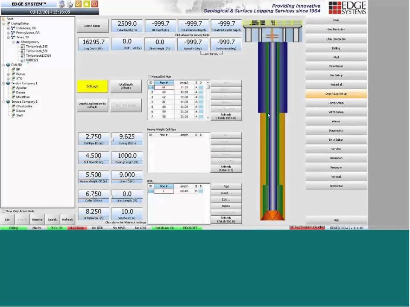
Task: Toggle the Manual DrillPipe checkbox
Action: (x=149, y=77)
